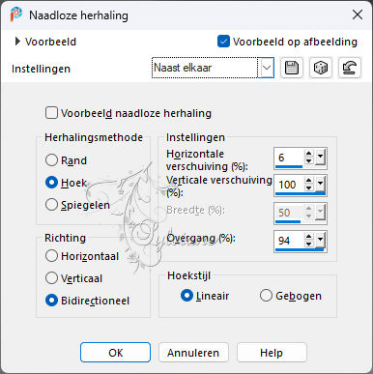373x374 pixels.
Task: Click the PaintShop Pro logo in title bar
Action: (15, 14)
